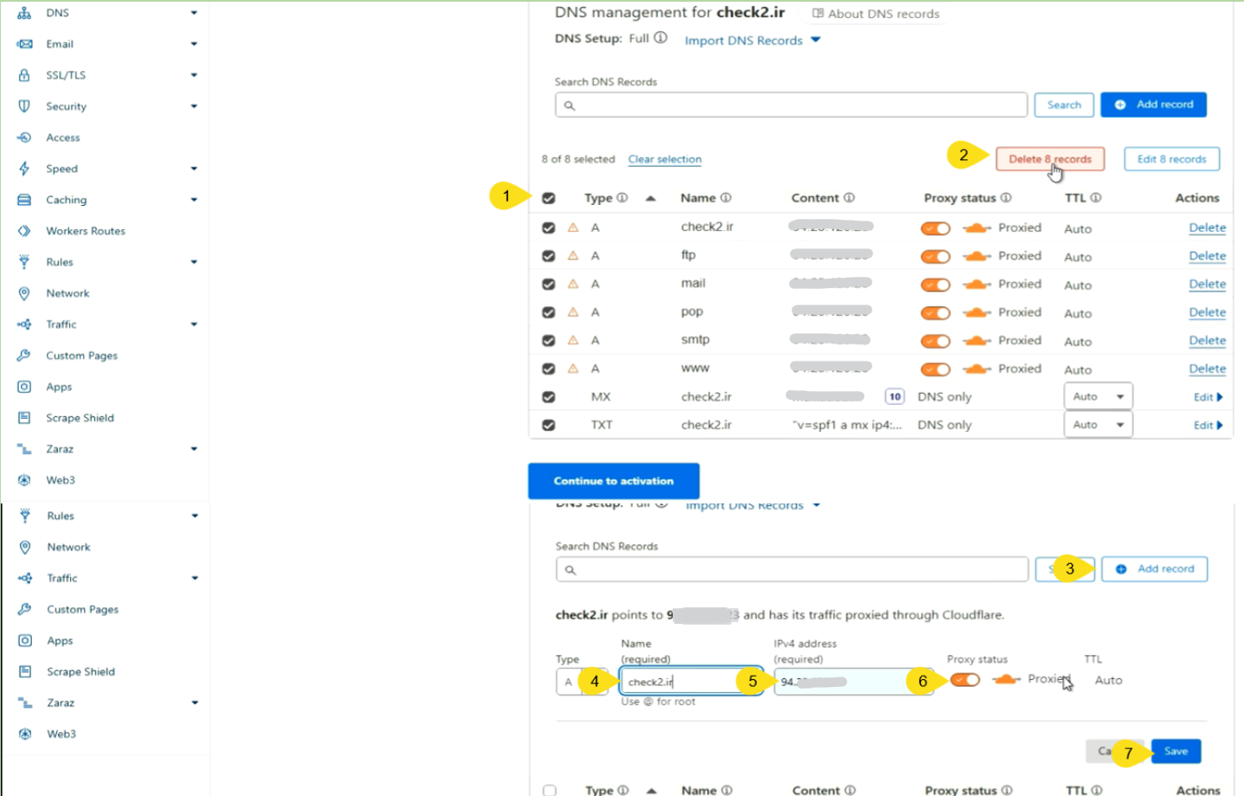The width and height of the screenshot is (1244, 796).
Task: Click the Save button
Action: [x=1176, y=751]
